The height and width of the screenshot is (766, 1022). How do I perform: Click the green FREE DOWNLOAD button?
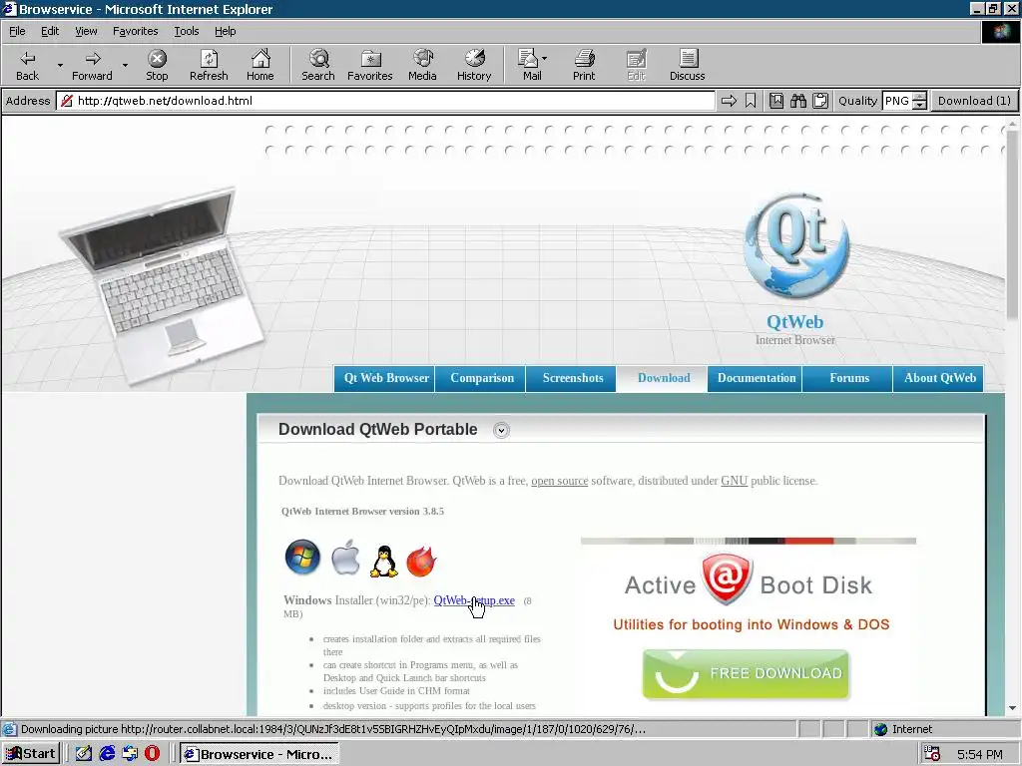coord(746,674)
